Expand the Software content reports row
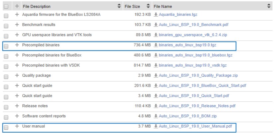The width and height of the screenshot is (274, 135). pos(15,116)
